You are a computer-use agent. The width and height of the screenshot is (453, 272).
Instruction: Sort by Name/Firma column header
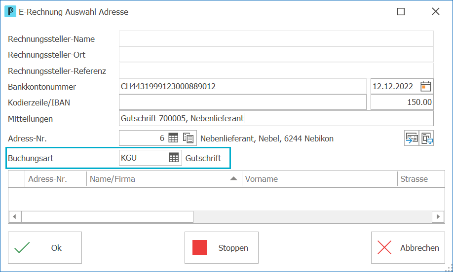point(164,179)
